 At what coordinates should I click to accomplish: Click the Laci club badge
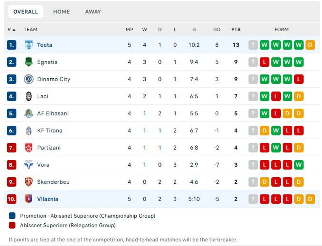pyautogui.click(x=28, y=96)
